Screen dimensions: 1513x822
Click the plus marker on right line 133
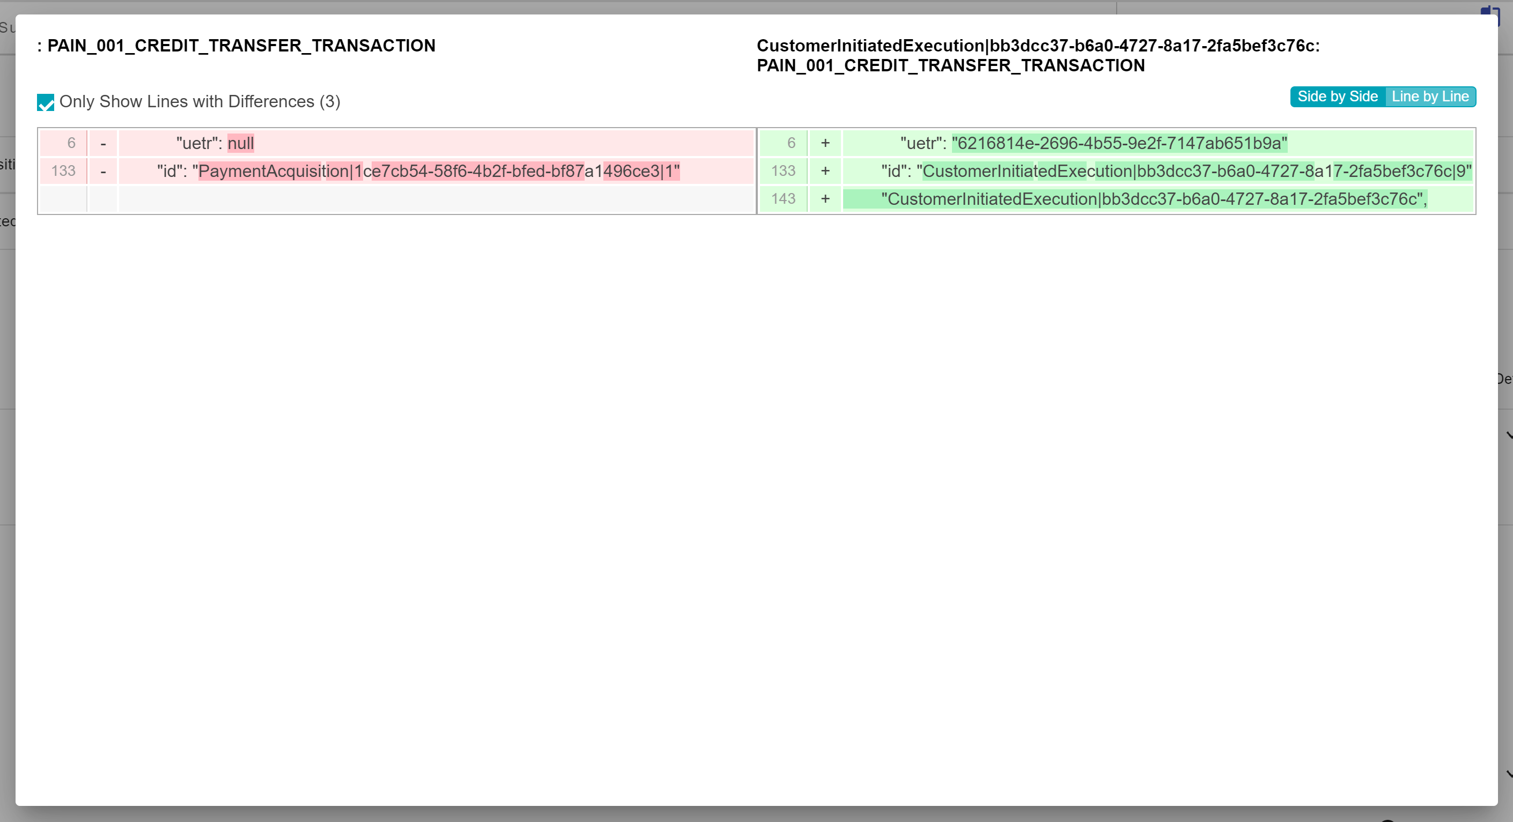825,172
